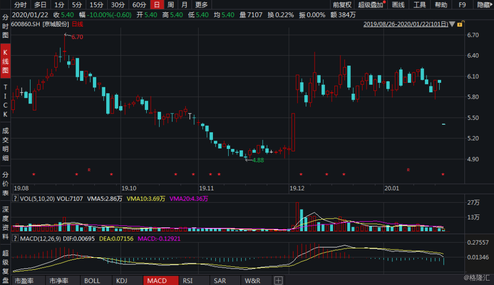Open 超级叠加 overlay option
This screenshot has width=494, height=285.
(x=371, y=5)
